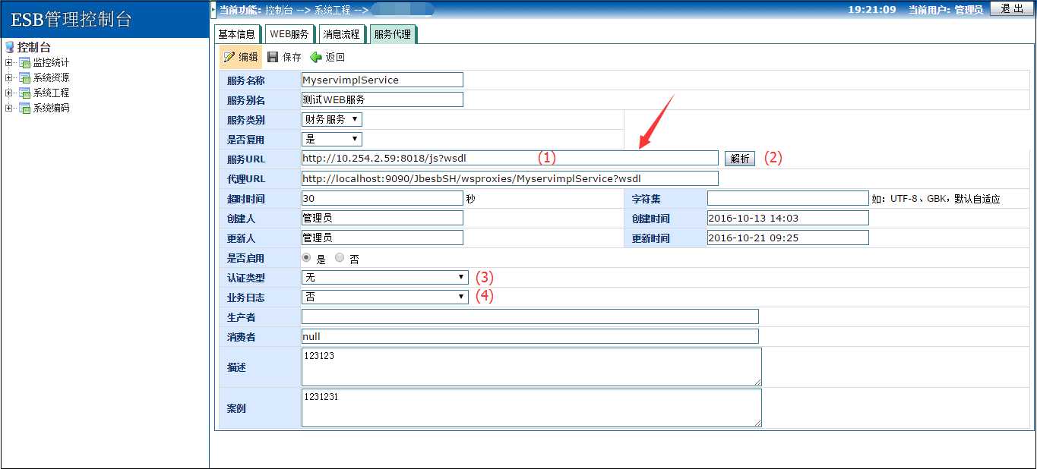The width and height of the screenshot is (1037, 469).
Task: Click the 字符集 input field
Action: click(788, 198)
